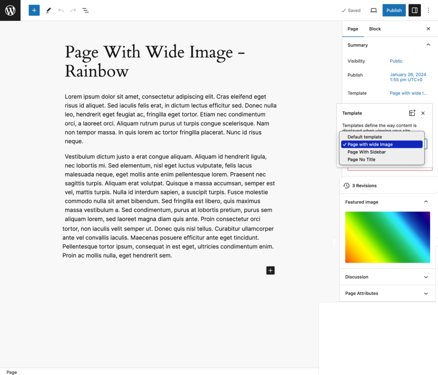Click the add new template icon
Viewport: 438px width, 375px height.
[412, 113]
